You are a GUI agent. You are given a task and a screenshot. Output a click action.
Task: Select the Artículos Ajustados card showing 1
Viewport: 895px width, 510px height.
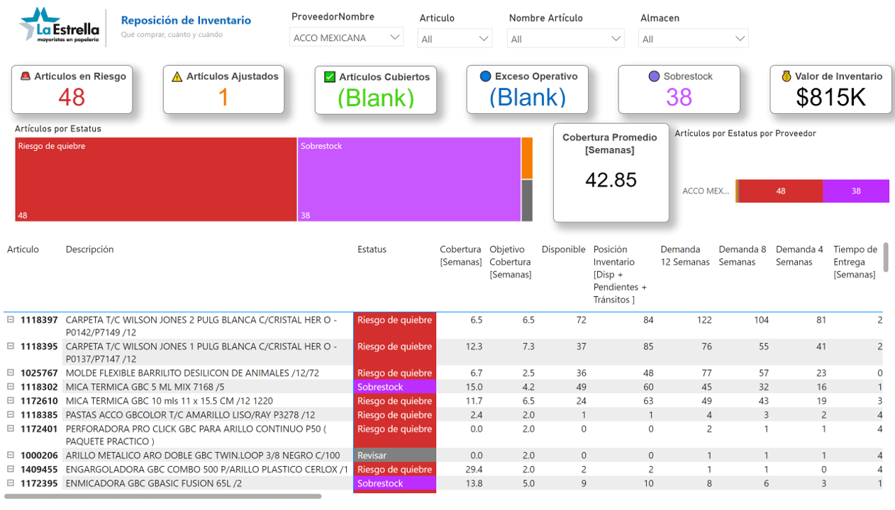[223, 89]
